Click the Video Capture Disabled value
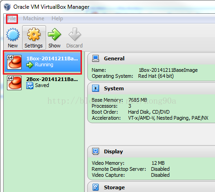Viewport: 215px width, 192px height. (x=160, y=175)
